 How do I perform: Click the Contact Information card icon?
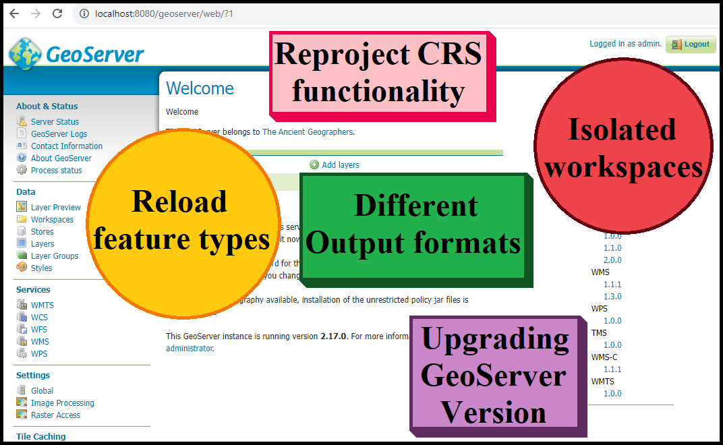pyautogui.click(x=22, y=145)
